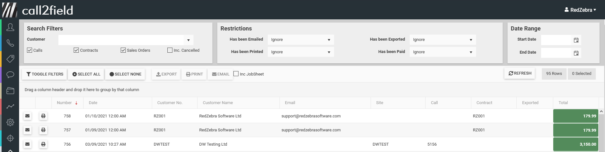Enable the Inc. Cancelled checkbox

click(170, 50)
